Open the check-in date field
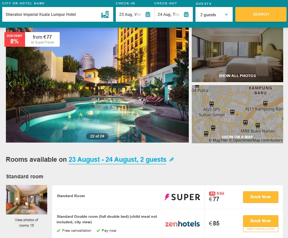The image size is (288, 238). coord(135,14)
